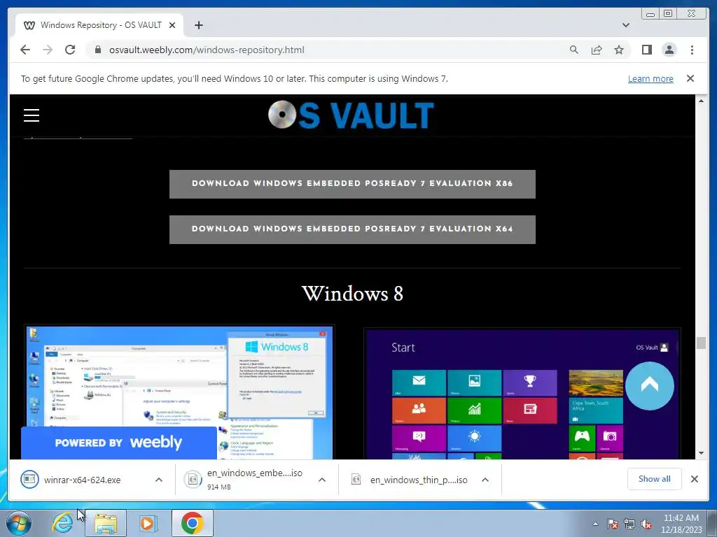Click the page vertical scrollbar thumb

point(701,343)
